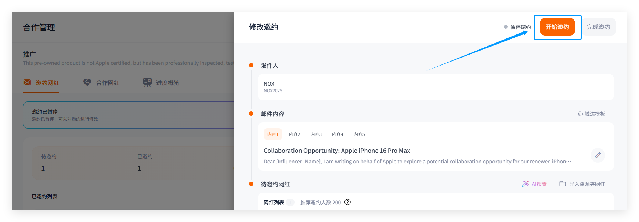The image size is (639, 222).
Task: Click the 触达模板 template icon
Action: tap(580, 114)
